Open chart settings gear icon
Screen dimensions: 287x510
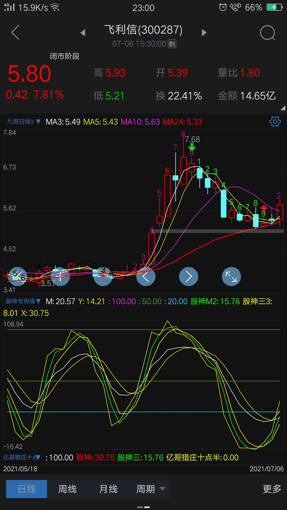point(275,122)
